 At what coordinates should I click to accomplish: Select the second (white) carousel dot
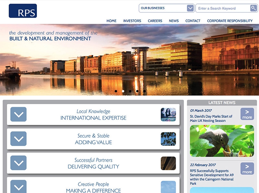point(123,91)
